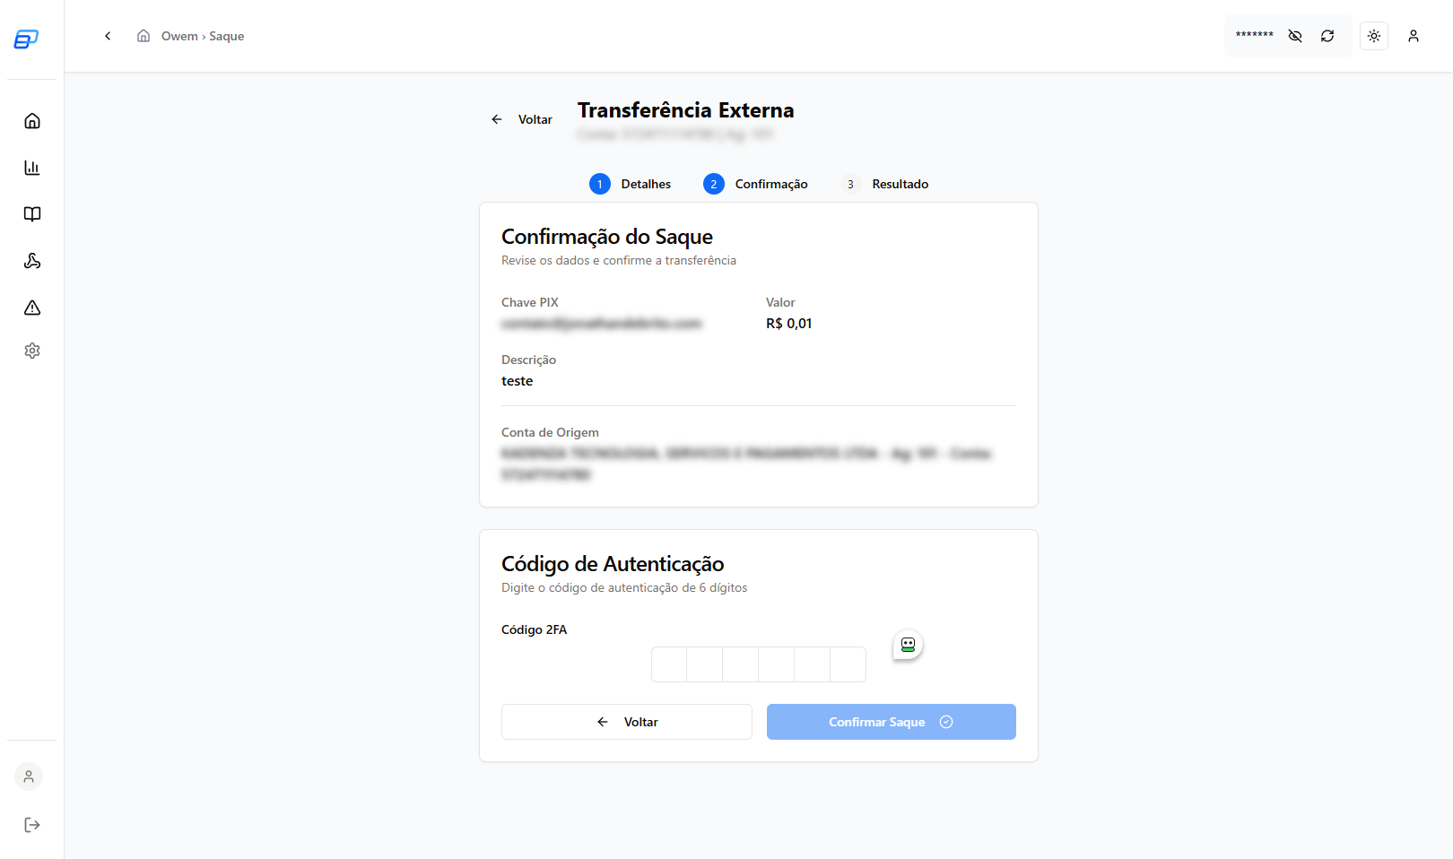Click the logout icon at sidebar bottom
Image resolution: width=1453 pixels, height=859 pixels.
pos(32,825)
